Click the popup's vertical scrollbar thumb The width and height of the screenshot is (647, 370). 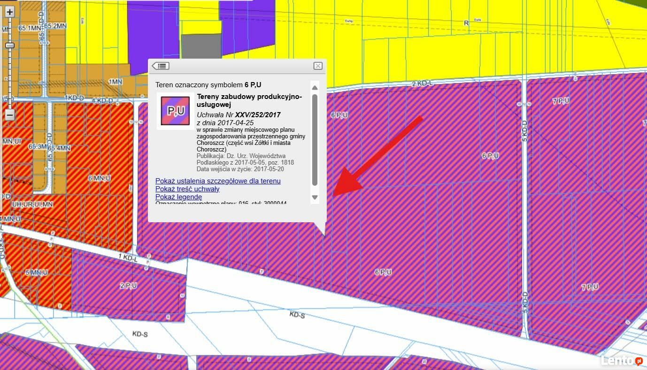tap(315, 139)
